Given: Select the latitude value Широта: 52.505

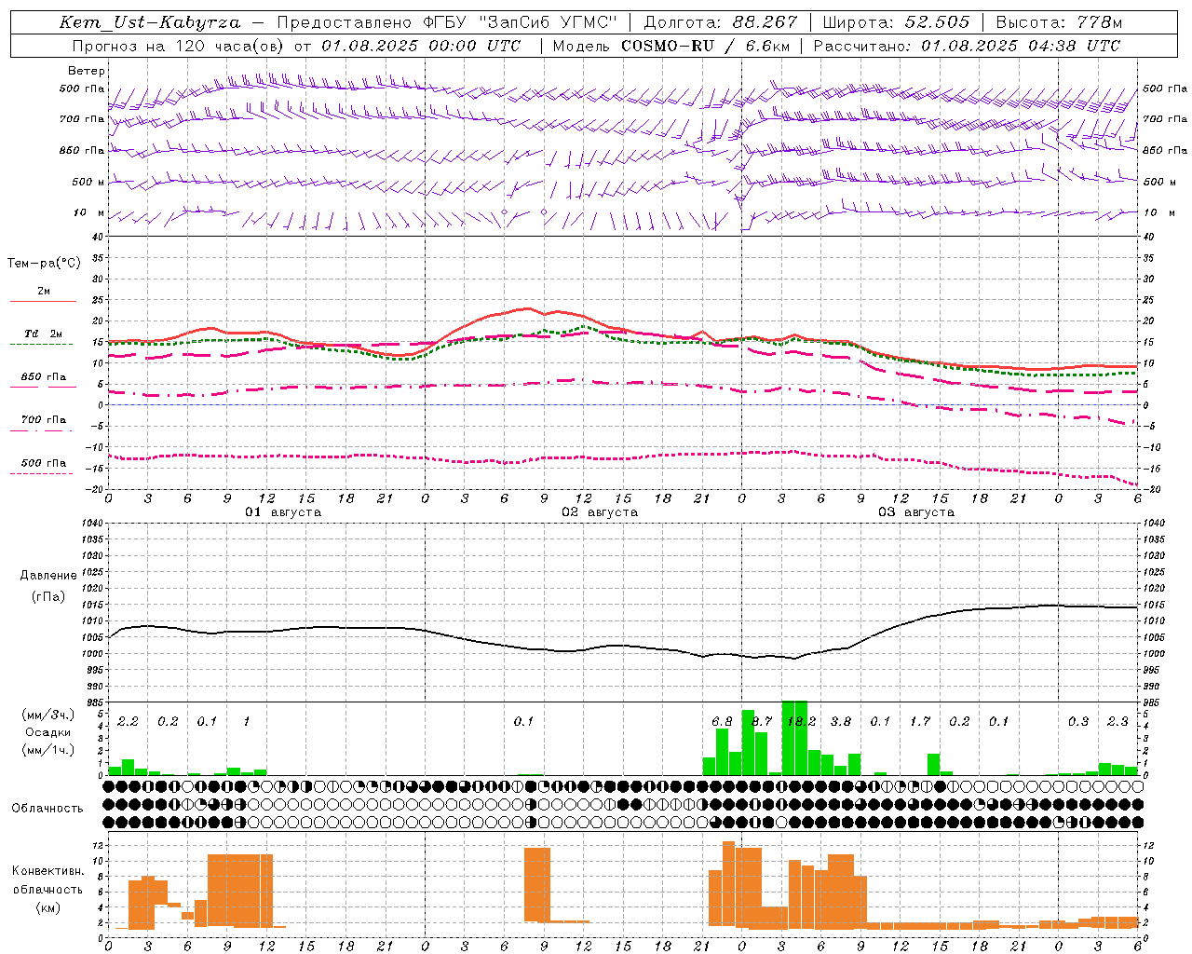Looking at the screenshot, I should tap(896, 22).
